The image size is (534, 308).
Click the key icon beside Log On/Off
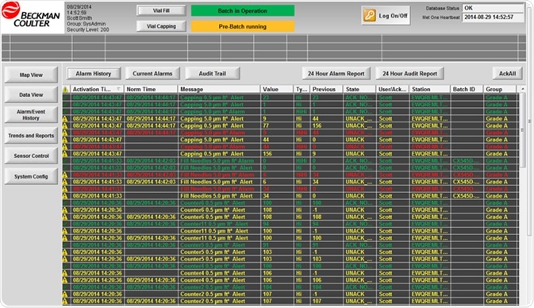point(369,15)
